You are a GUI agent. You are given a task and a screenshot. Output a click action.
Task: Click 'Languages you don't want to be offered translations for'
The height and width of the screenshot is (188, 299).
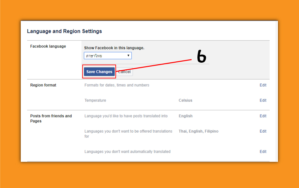[x=128, y=134]
